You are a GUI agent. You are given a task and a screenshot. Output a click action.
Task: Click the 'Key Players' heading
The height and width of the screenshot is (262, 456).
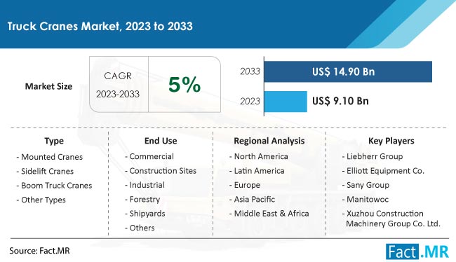(391, 141)
